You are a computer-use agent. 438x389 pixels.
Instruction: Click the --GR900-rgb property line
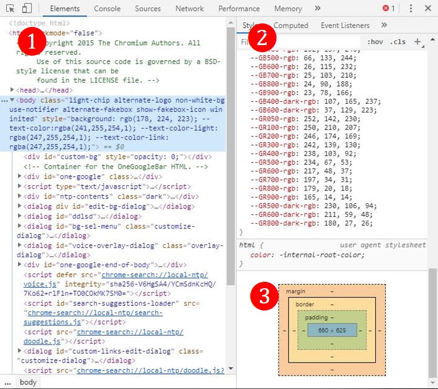point(301,197)
